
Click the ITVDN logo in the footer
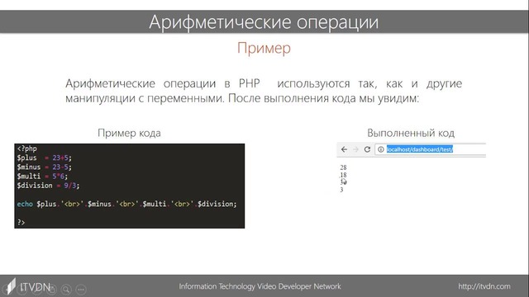(x=28, y=286)
